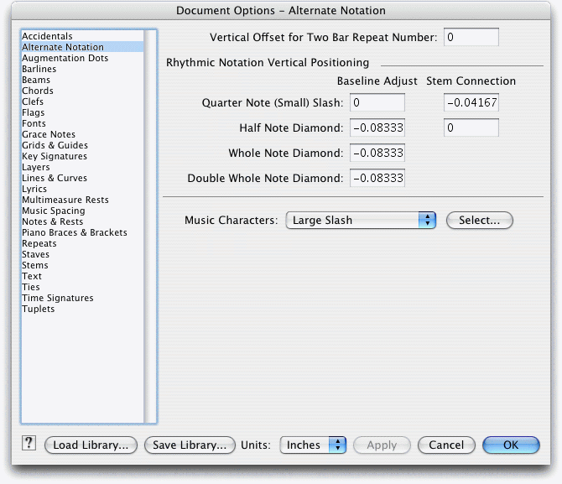Viewport: 562px width, 484px height.
Task: Select Grids & Guides category
Action: (82, 145)
